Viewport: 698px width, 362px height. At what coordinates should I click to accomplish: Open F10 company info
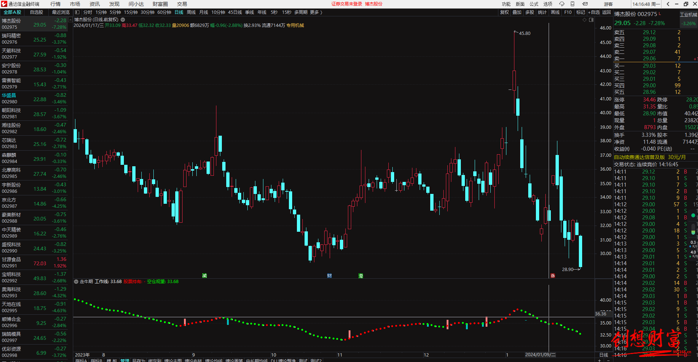(x=568, y=12)
